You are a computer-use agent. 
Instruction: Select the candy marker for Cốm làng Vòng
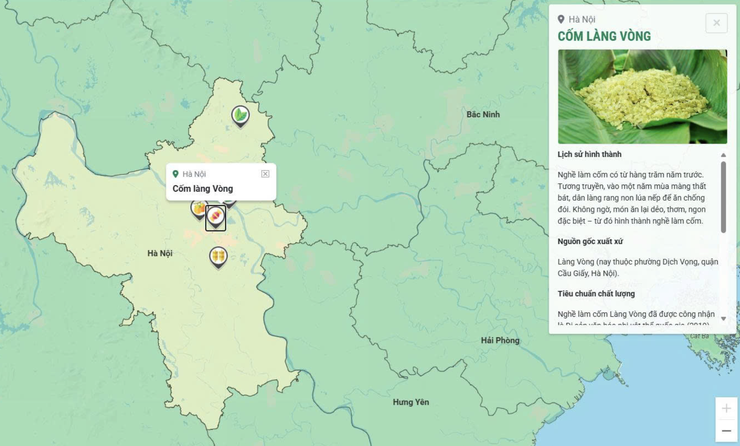(216, 217)
